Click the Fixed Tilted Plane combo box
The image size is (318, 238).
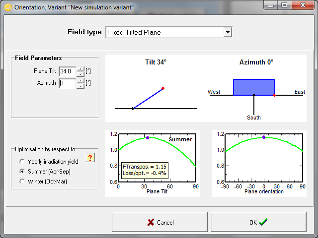point(169,32)
